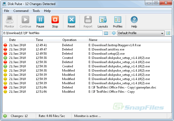Sort by the Name column header
This screenshot has width=174, height=121.
pos(130,40)
